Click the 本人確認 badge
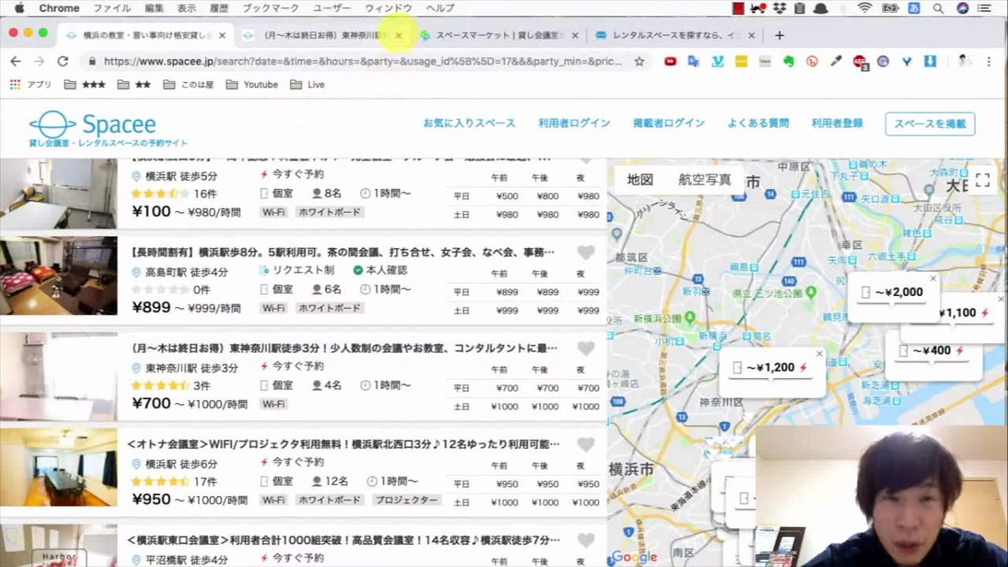This screenshot has height=567, width=1008. coord(380,270)
